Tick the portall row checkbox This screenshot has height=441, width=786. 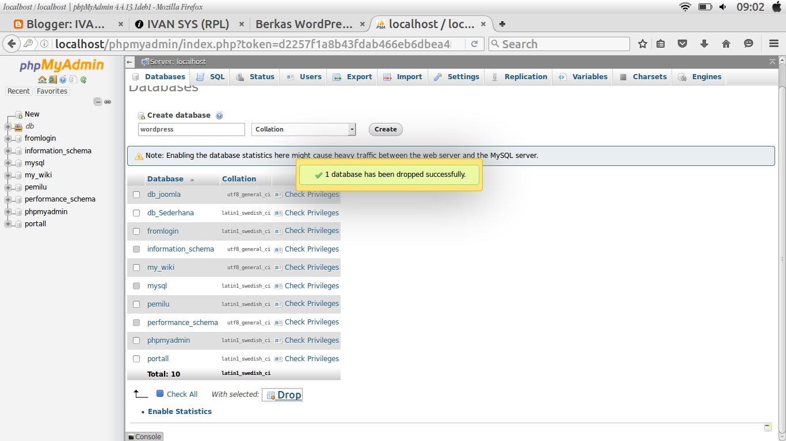click(136, 359)
